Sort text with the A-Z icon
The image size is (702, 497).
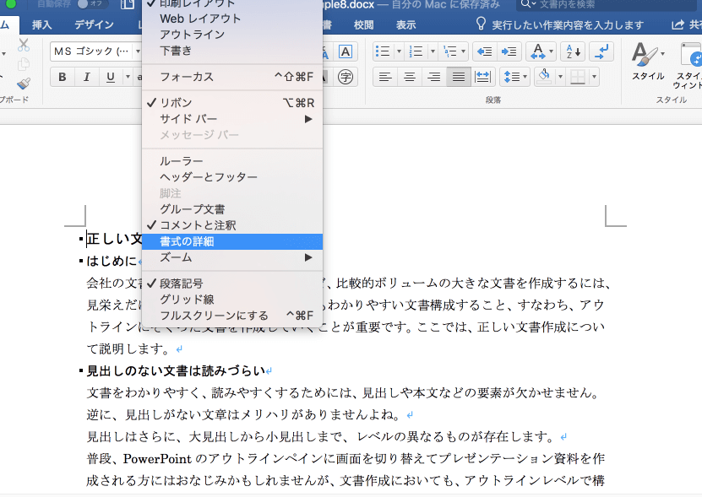(x=573, y=51)
